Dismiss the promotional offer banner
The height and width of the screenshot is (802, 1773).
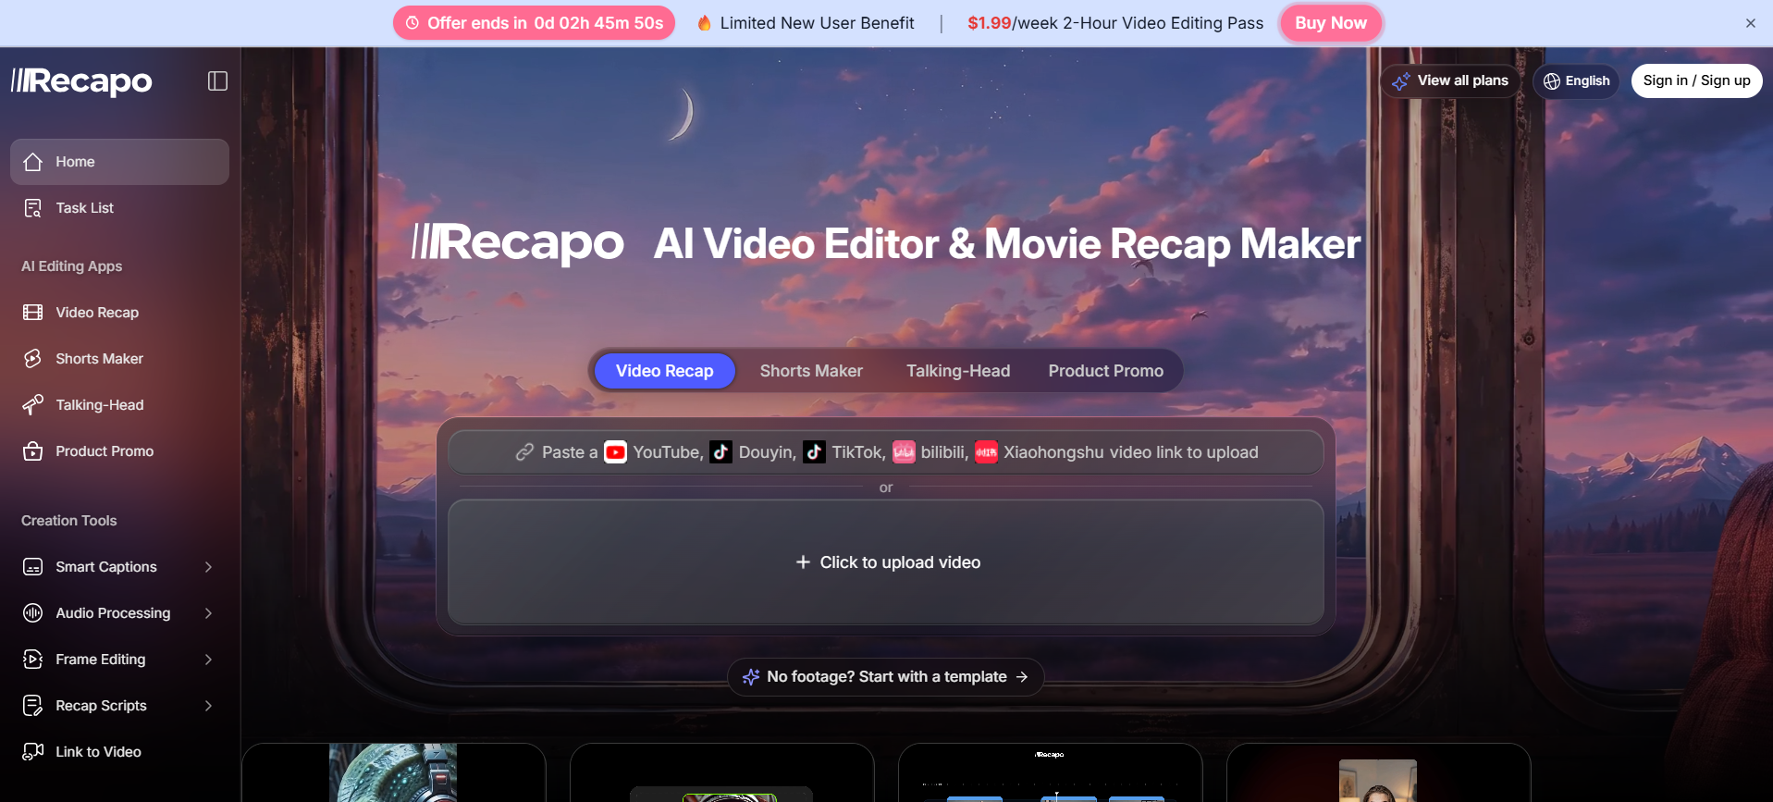(1751, 23)
